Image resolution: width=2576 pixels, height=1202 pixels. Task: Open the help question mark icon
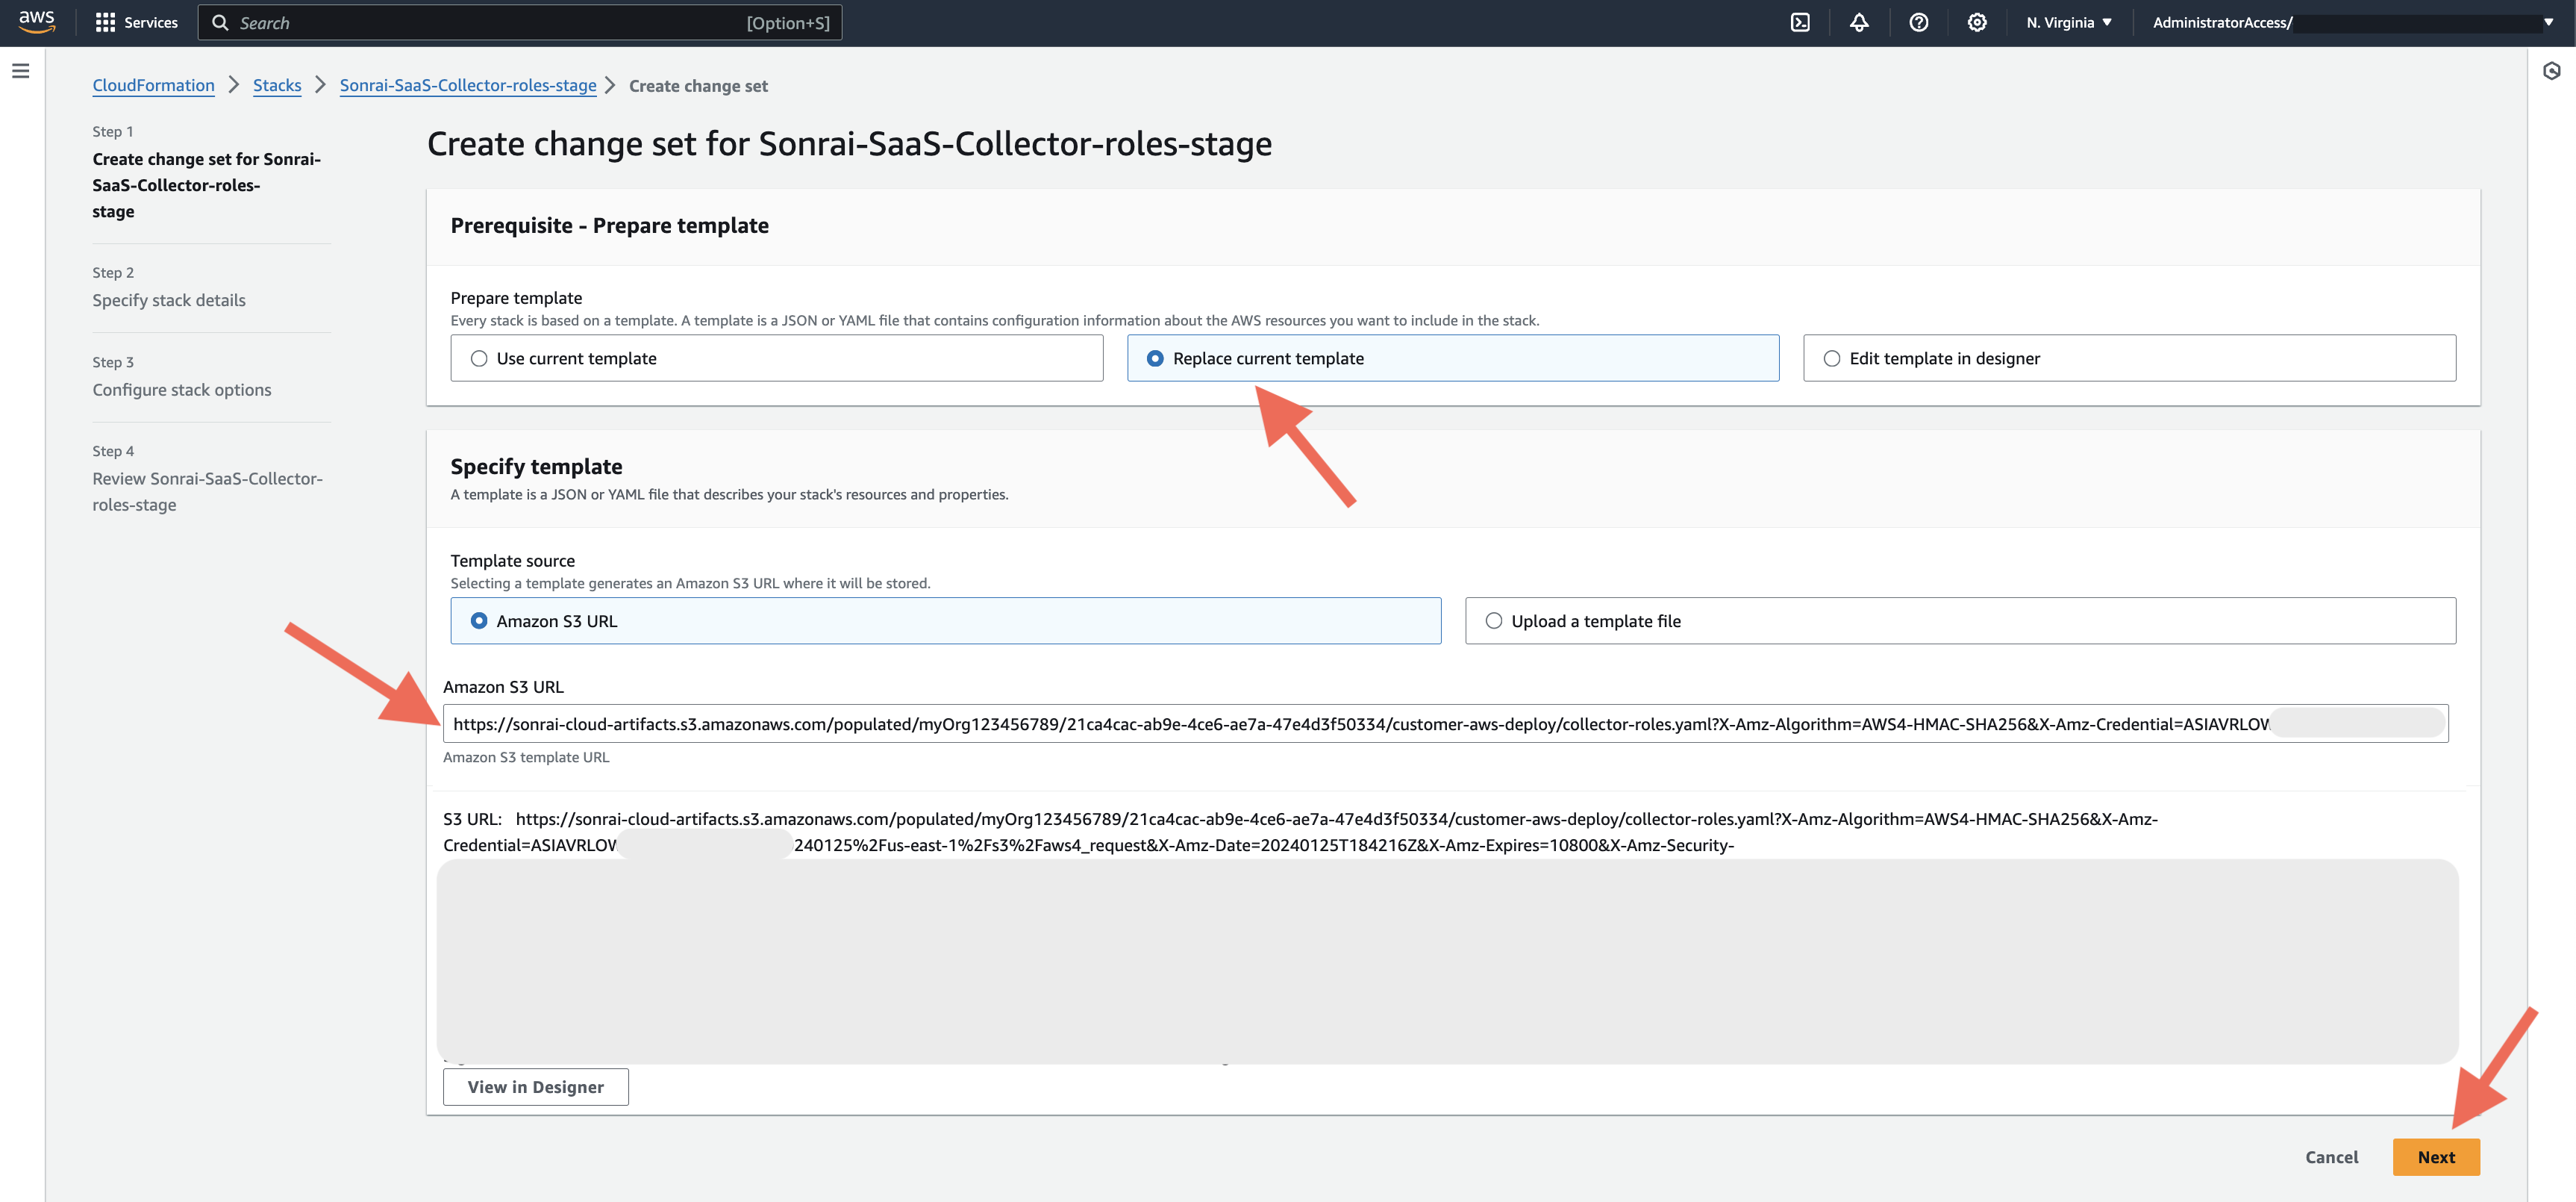tap(1918, 22)
